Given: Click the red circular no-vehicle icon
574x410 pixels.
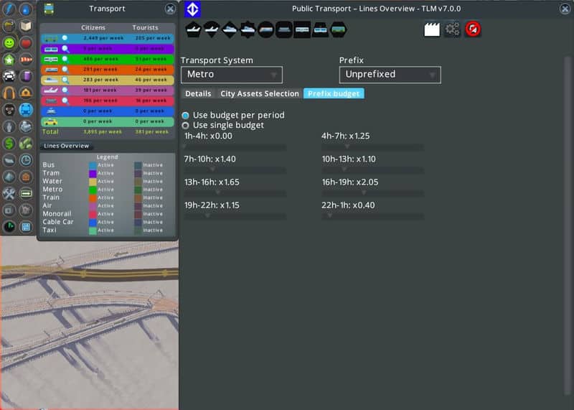Looking at the screenshot, I should (x=473, y=29).
